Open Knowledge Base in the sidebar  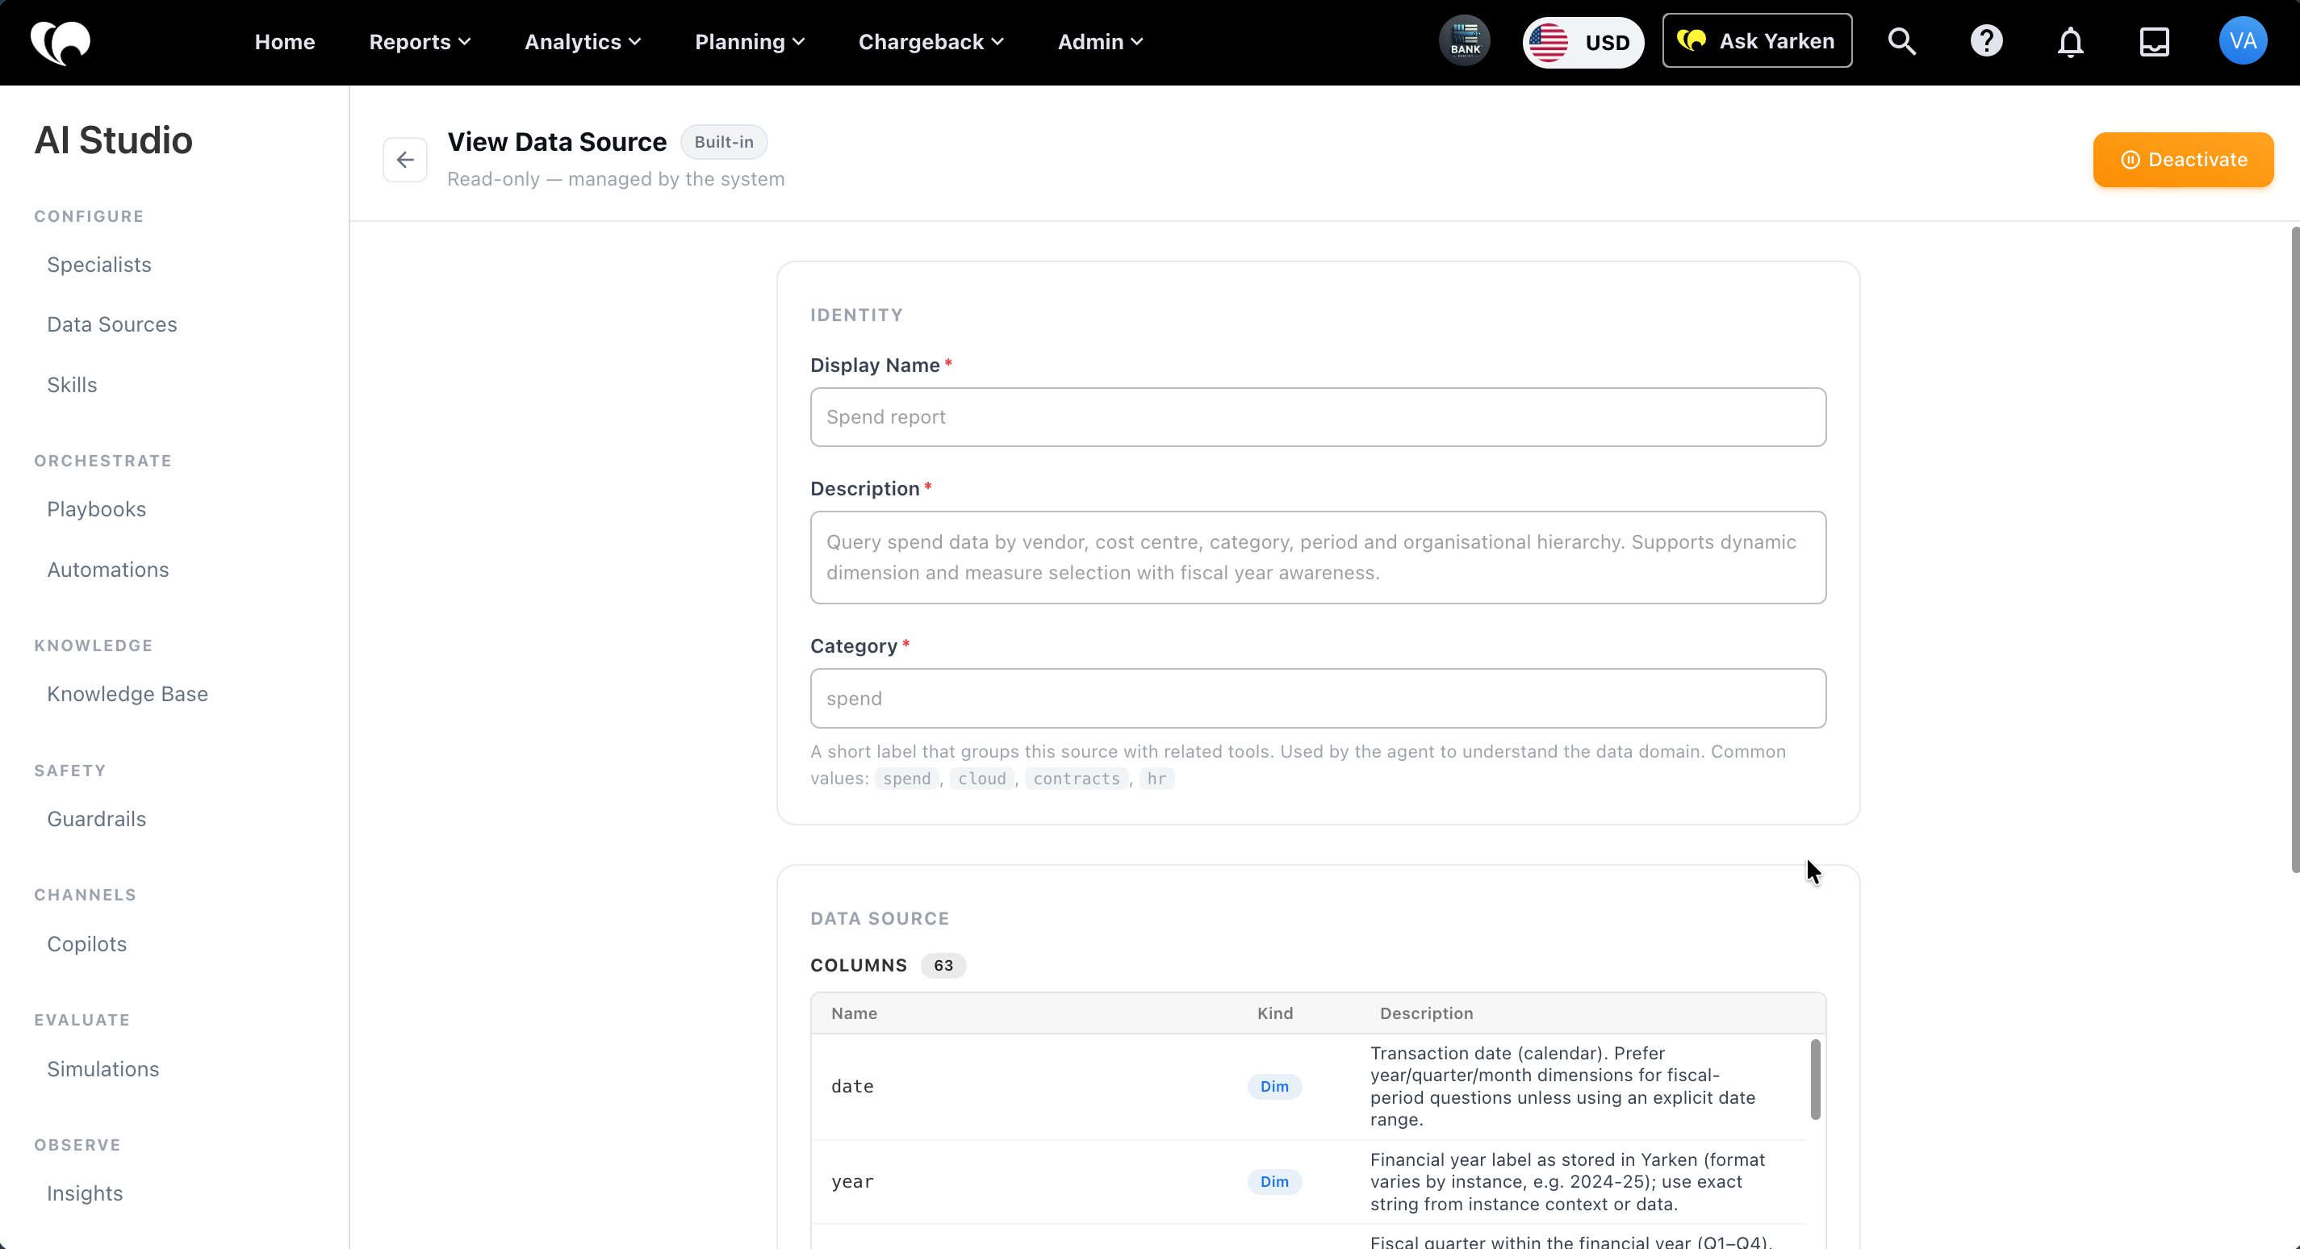point(128,695)
